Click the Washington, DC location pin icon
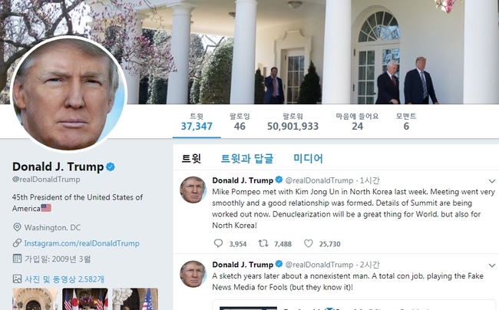The image size is (499, 310). [x=17, y=227]
